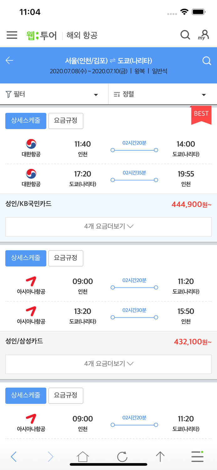Image resolution: width=217 pixels, height=470 pixels.
Task: Click the first 상세스케줄 button
Action: point(25,121)
